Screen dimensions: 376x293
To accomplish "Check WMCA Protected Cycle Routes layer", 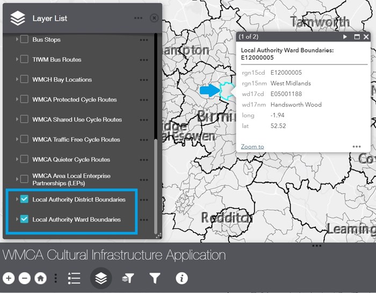I will pos(24,99).
